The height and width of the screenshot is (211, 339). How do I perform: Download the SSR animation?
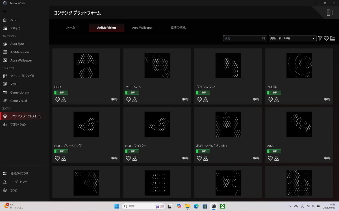click(x=64, y=100)
